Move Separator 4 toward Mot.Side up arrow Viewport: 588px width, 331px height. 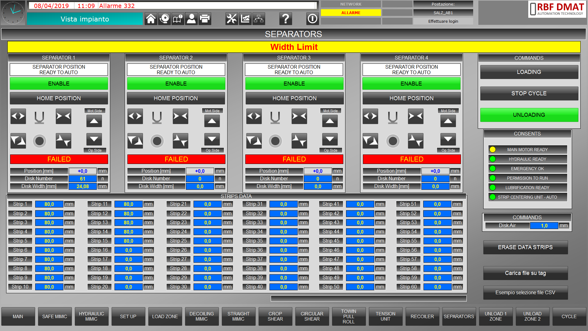[448, 121]
